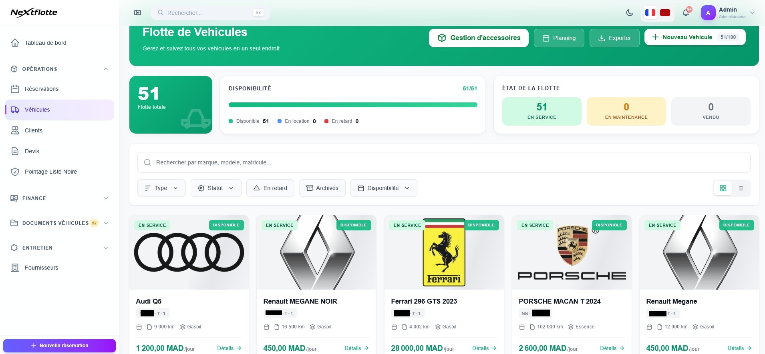Open Réservations in the sidebar
This screenshot has width=765, height=354.
click(x=42, y=89)
